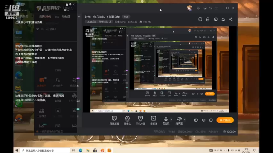
Task: Open 手机投屏 phone screen casting
Action: pos(140,120)
